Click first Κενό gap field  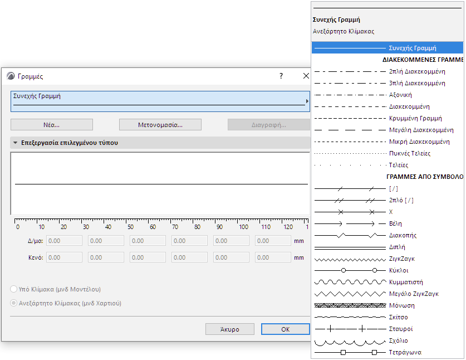coord(64,257)
